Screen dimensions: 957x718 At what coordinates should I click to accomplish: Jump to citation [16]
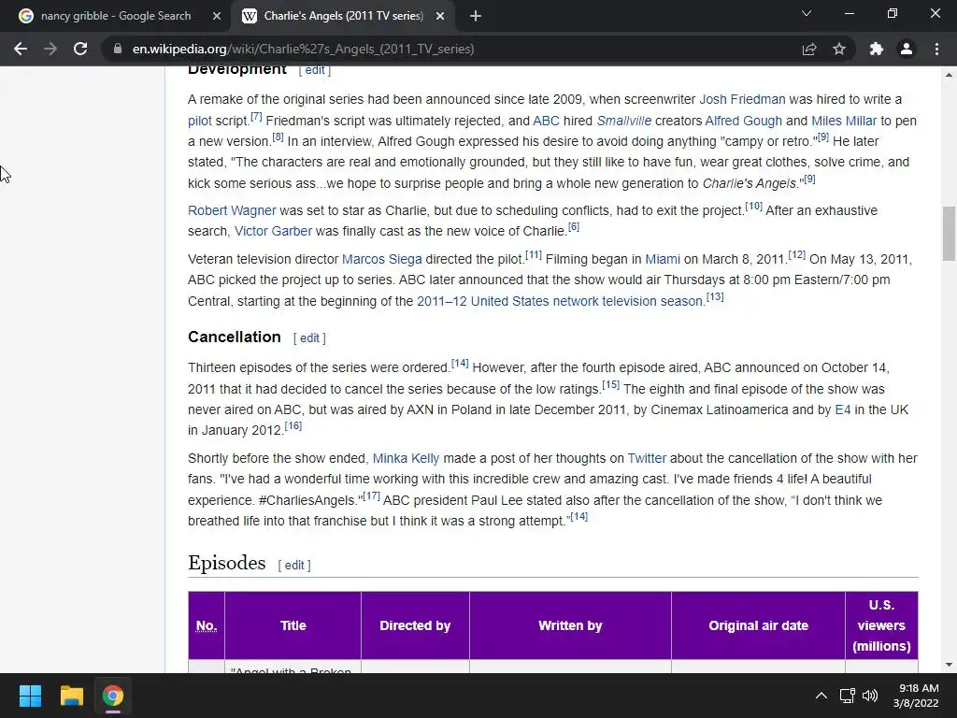293,425
